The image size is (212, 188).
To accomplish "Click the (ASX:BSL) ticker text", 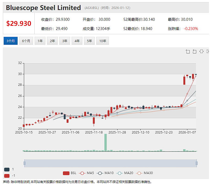I will tap(92, 8).
